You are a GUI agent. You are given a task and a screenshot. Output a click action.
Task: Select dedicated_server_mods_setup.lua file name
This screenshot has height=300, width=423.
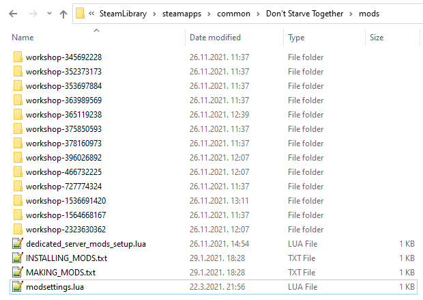(x=86, y=244)
